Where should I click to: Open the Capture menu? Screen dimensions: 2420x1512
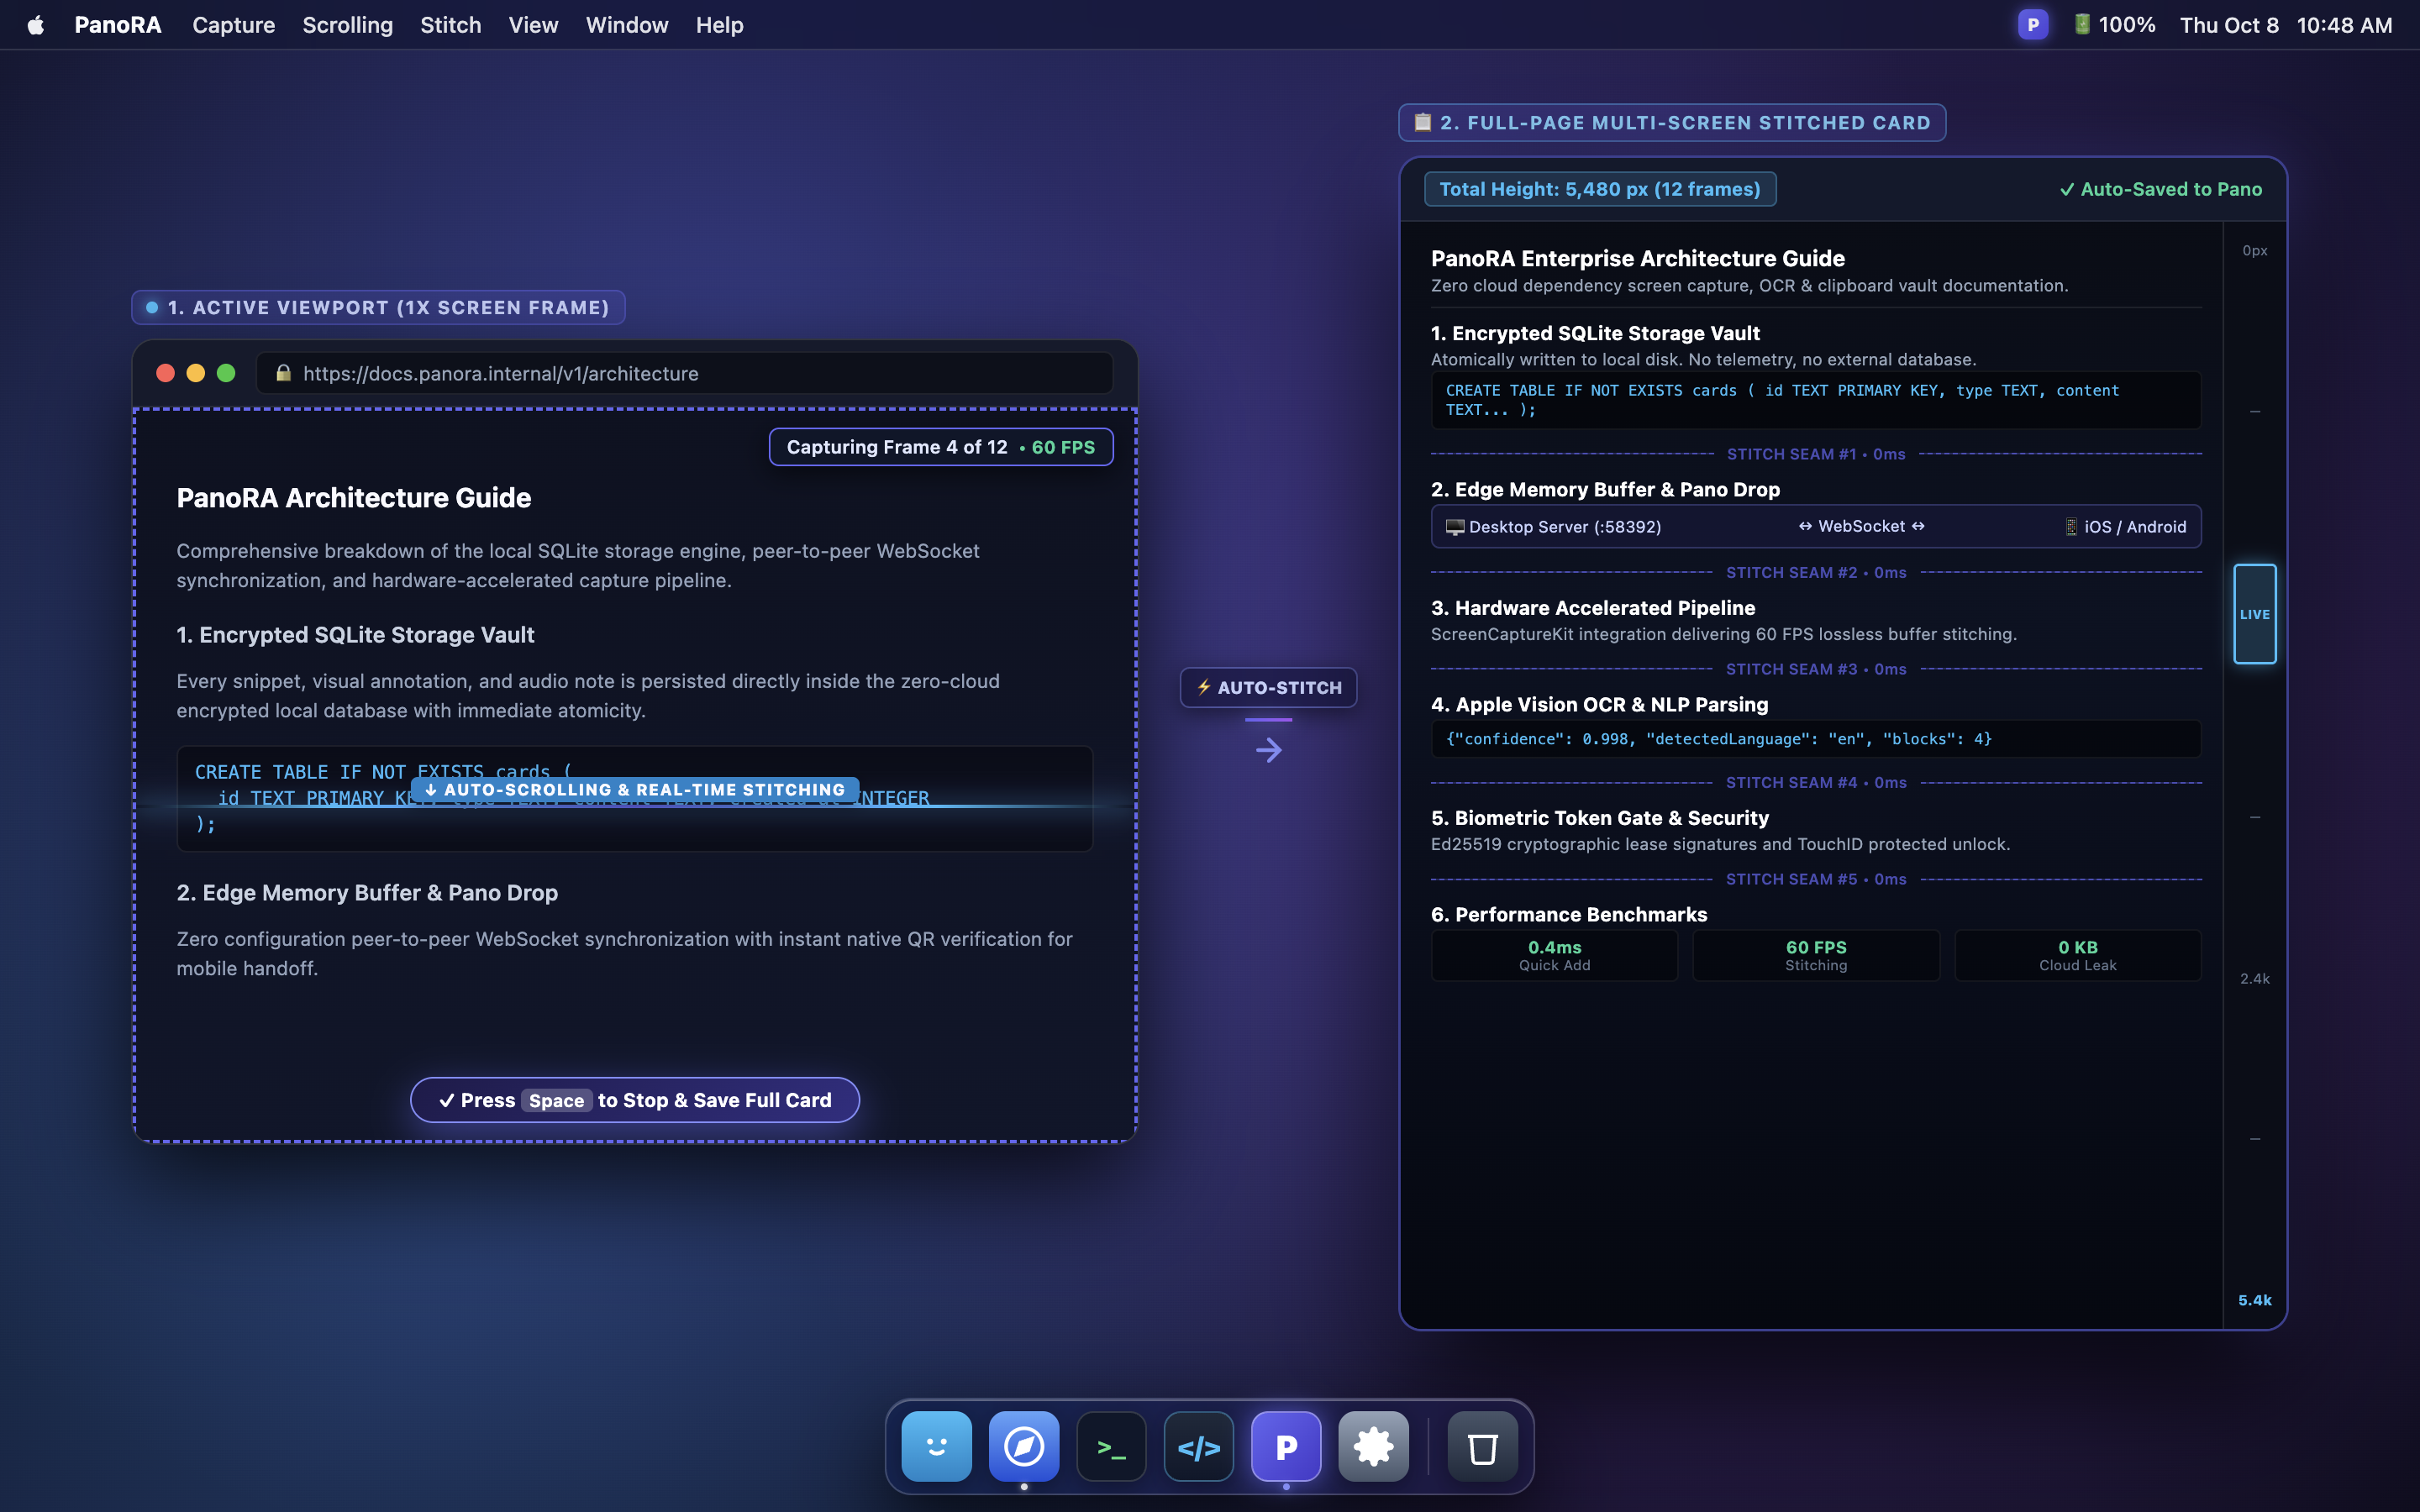[x=233, y=25]
